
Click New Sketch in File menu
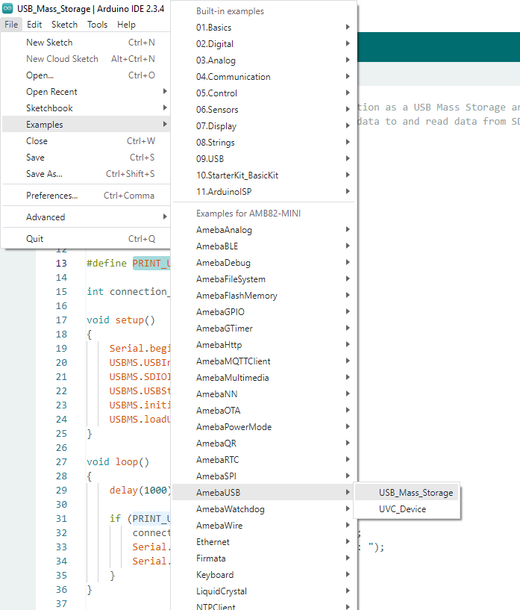pyautogui.click(x=49, y=43)
